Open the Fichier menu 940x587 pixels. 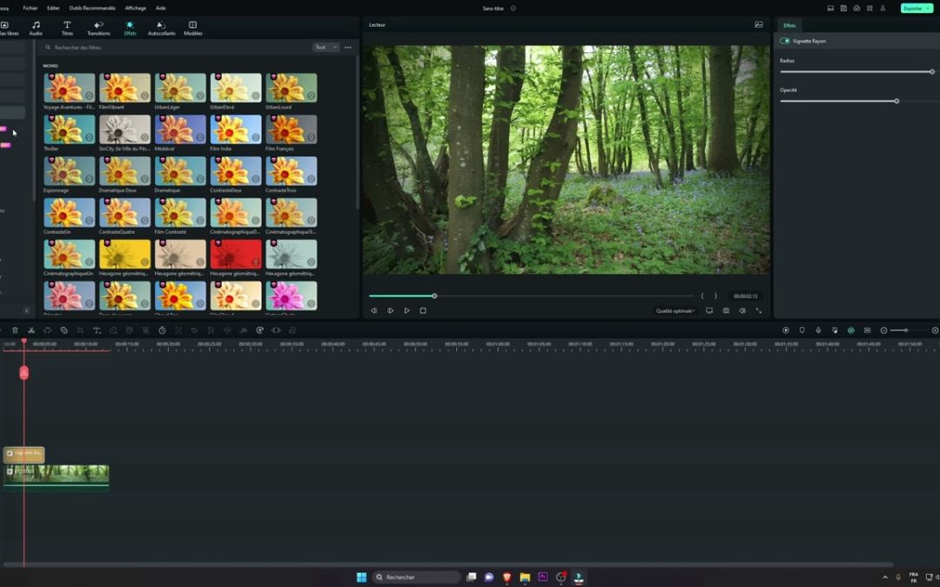[30, 9]
